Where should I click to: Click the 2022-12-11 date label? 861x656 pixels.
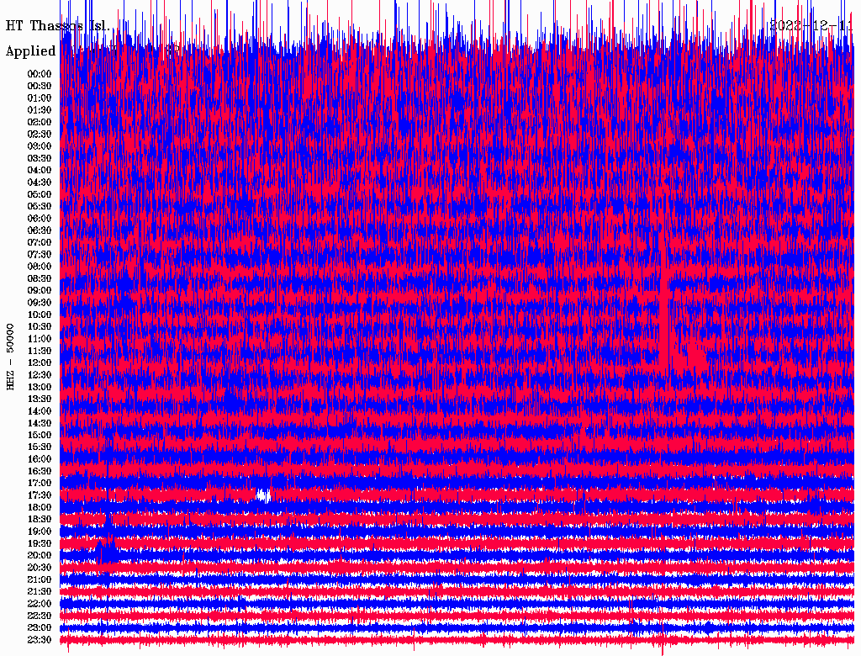click(x=811, y=26)
